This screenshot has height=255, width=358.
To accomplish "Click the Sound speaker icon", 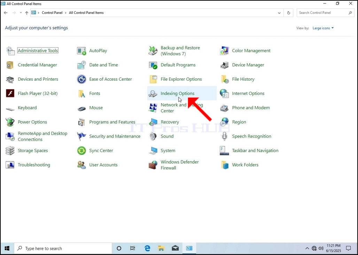I will point(153,136).
